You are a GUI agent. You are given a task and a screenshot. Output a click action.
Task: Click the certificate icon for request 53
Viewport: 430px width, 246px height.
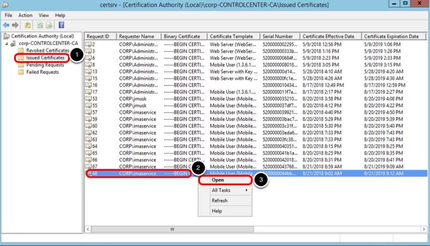coord(89,99)
